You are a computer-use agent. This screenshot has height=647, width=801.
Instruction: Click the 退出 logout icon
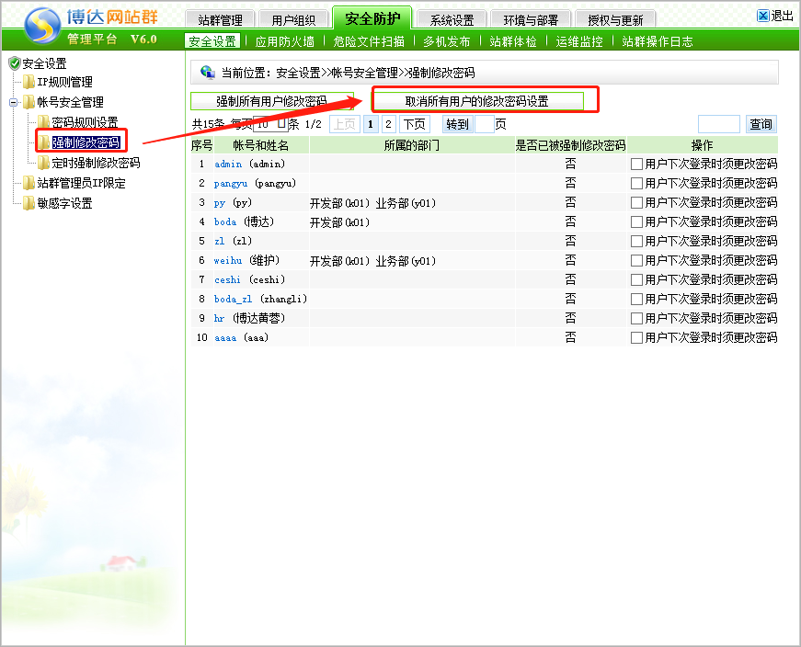[762, 16]
